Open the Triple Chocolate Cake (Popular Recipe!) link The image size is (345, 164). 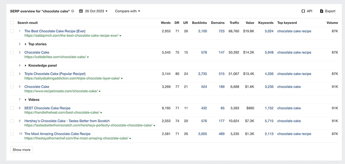55,74
